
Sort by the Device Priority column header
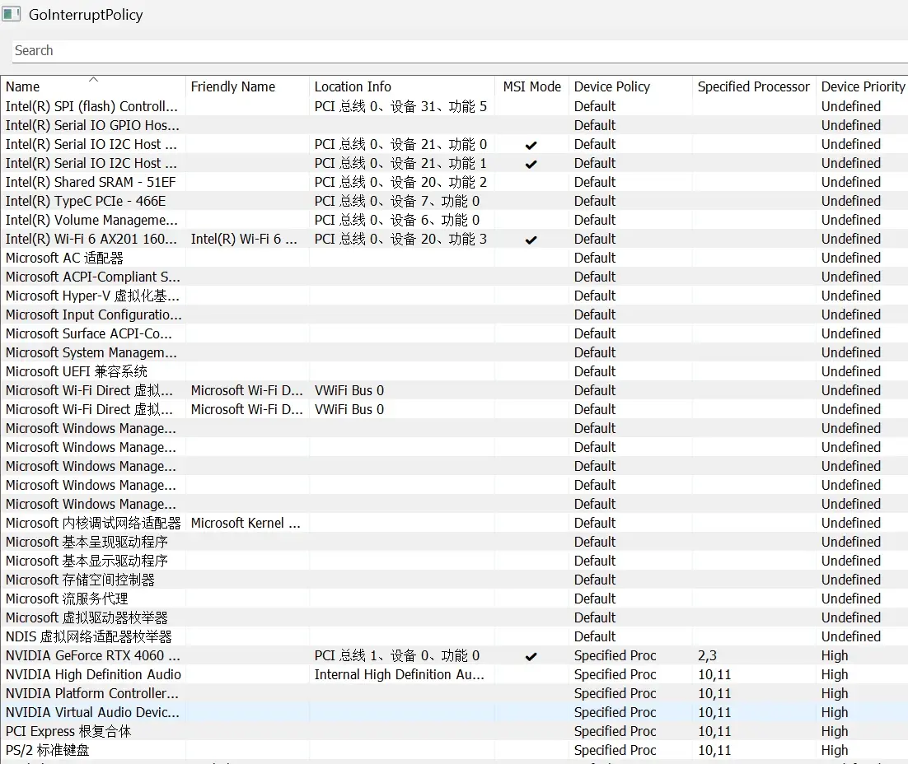863,86
